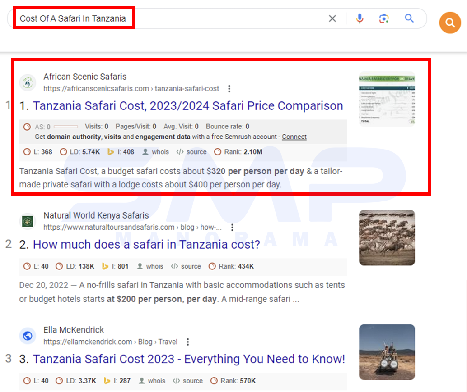Click Bing index I: 408 icon

coord(111,152)
